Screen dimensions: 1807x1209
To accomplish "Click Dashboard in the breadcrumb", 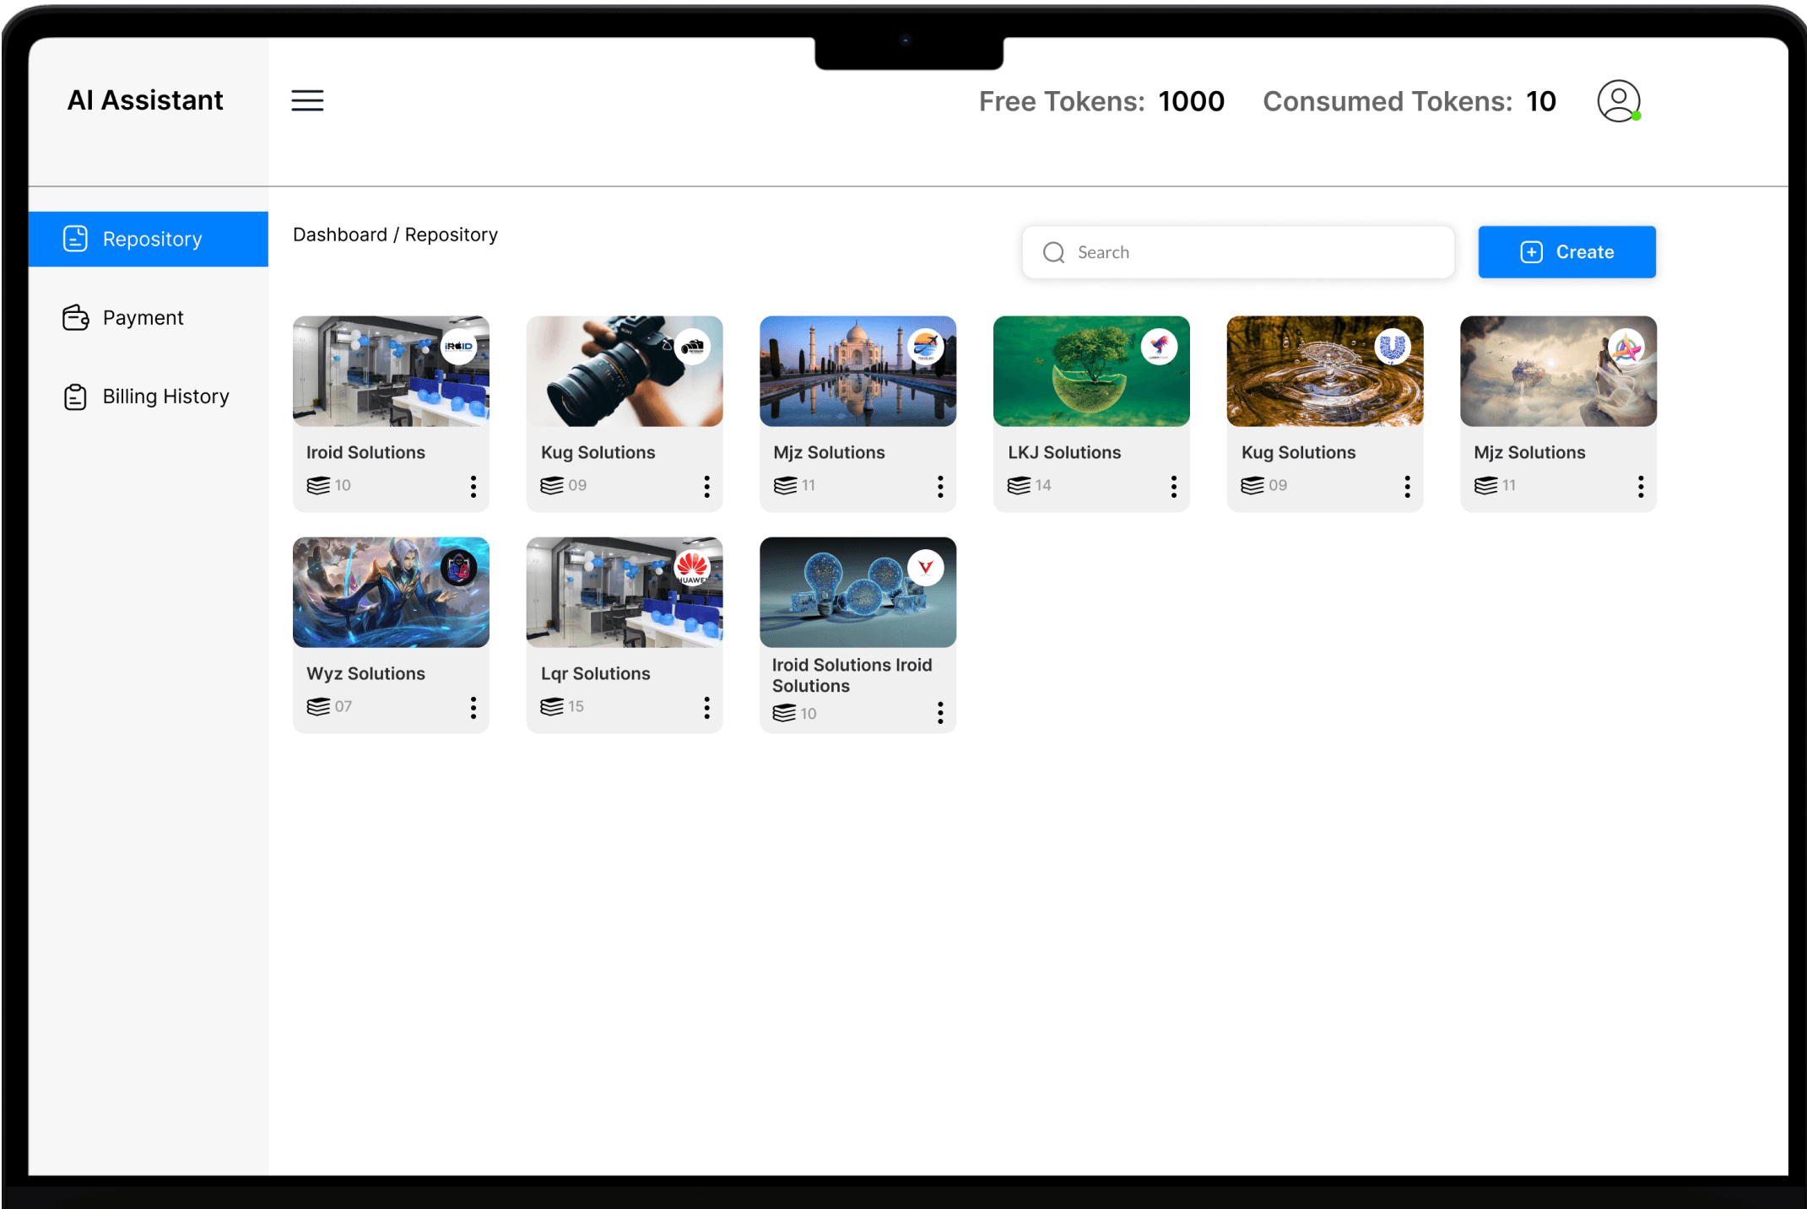I will [339, 235].
